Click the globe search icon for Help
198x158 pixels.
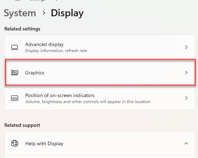pos(15,143)
